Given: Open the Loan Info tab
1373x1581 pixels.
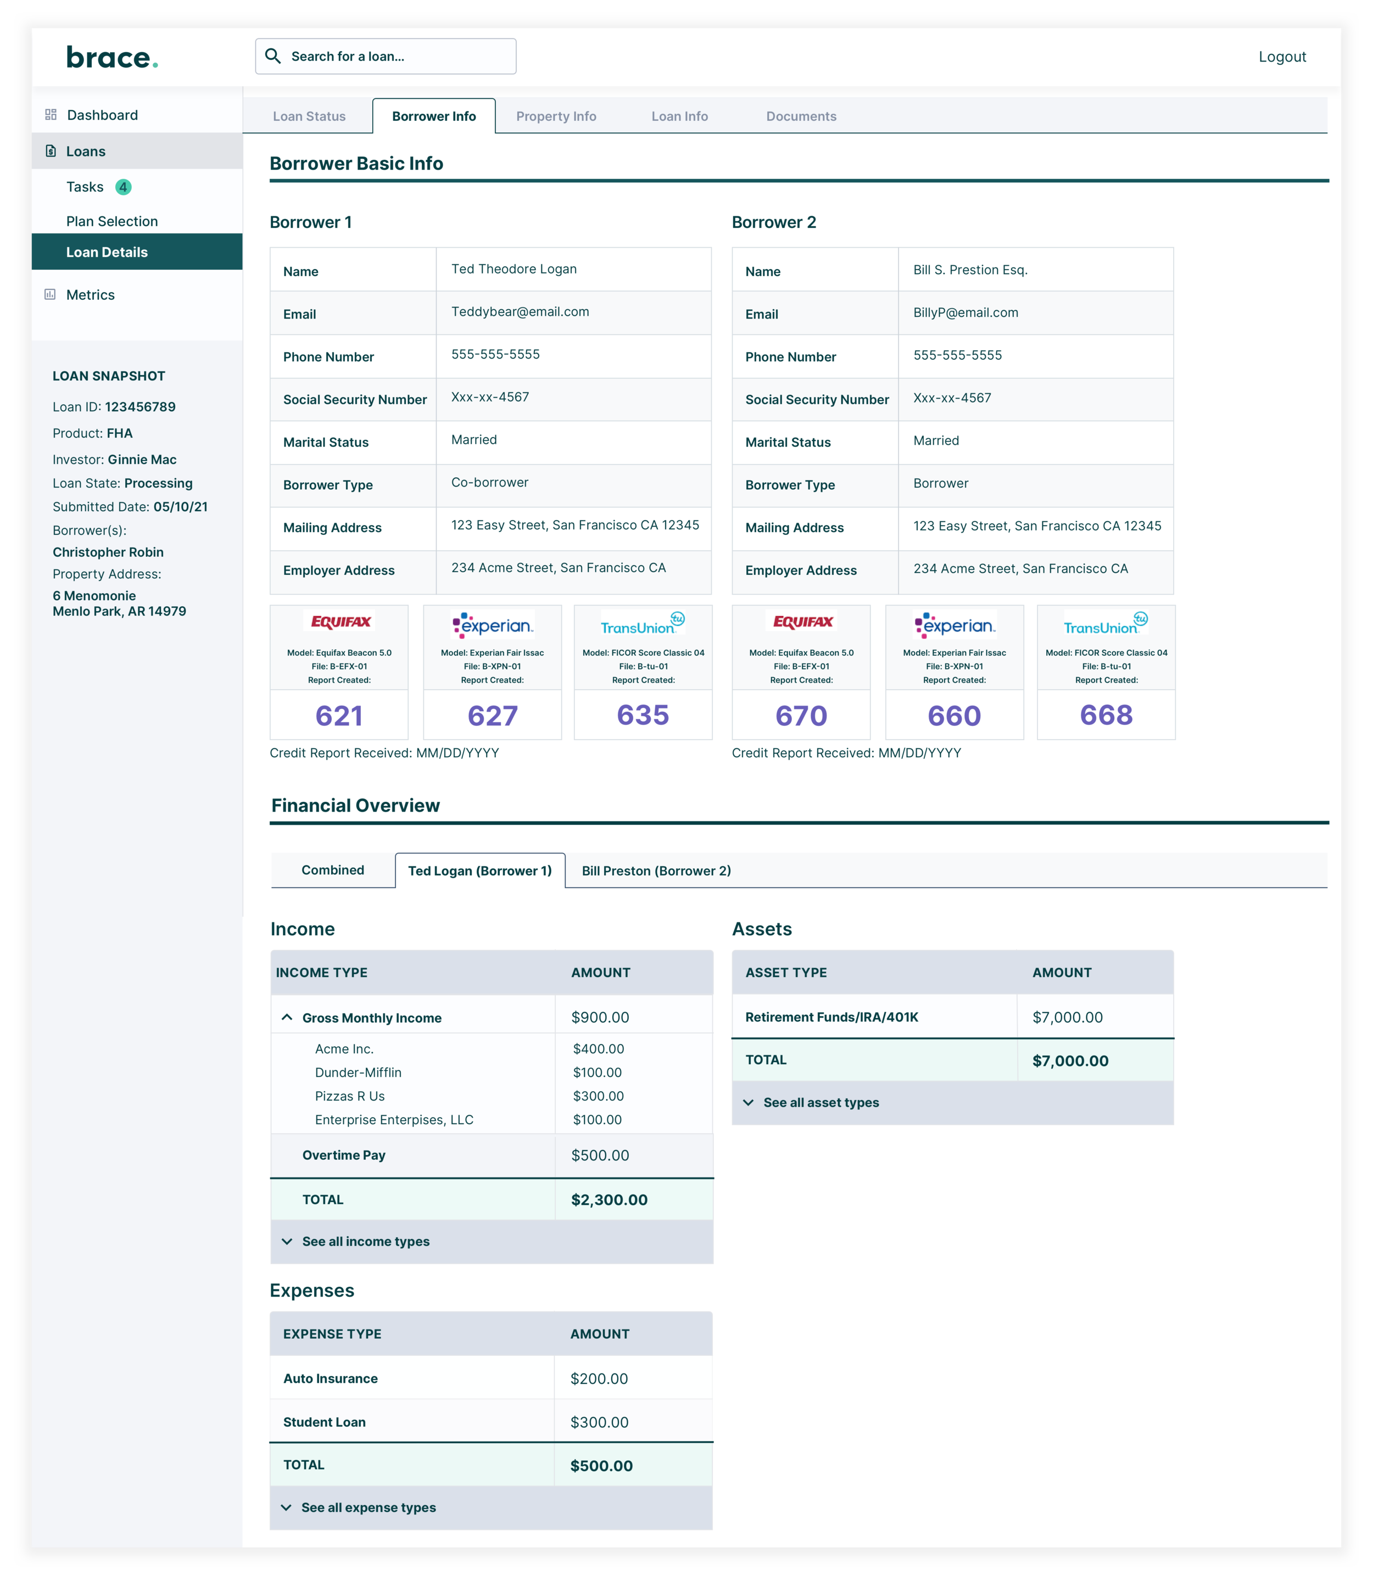Looking at the screenshot, I should [679, 116].
